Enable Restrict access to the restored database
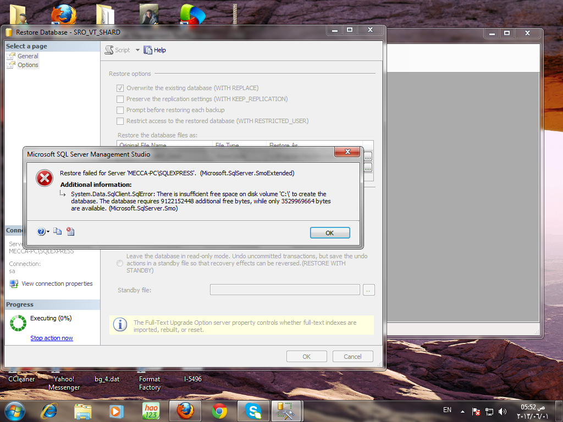The height and width of the screenshot is (422, 563). click(120, 121)
